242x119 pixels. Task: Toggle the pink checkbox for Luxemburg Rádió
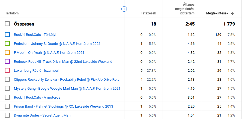7,70
